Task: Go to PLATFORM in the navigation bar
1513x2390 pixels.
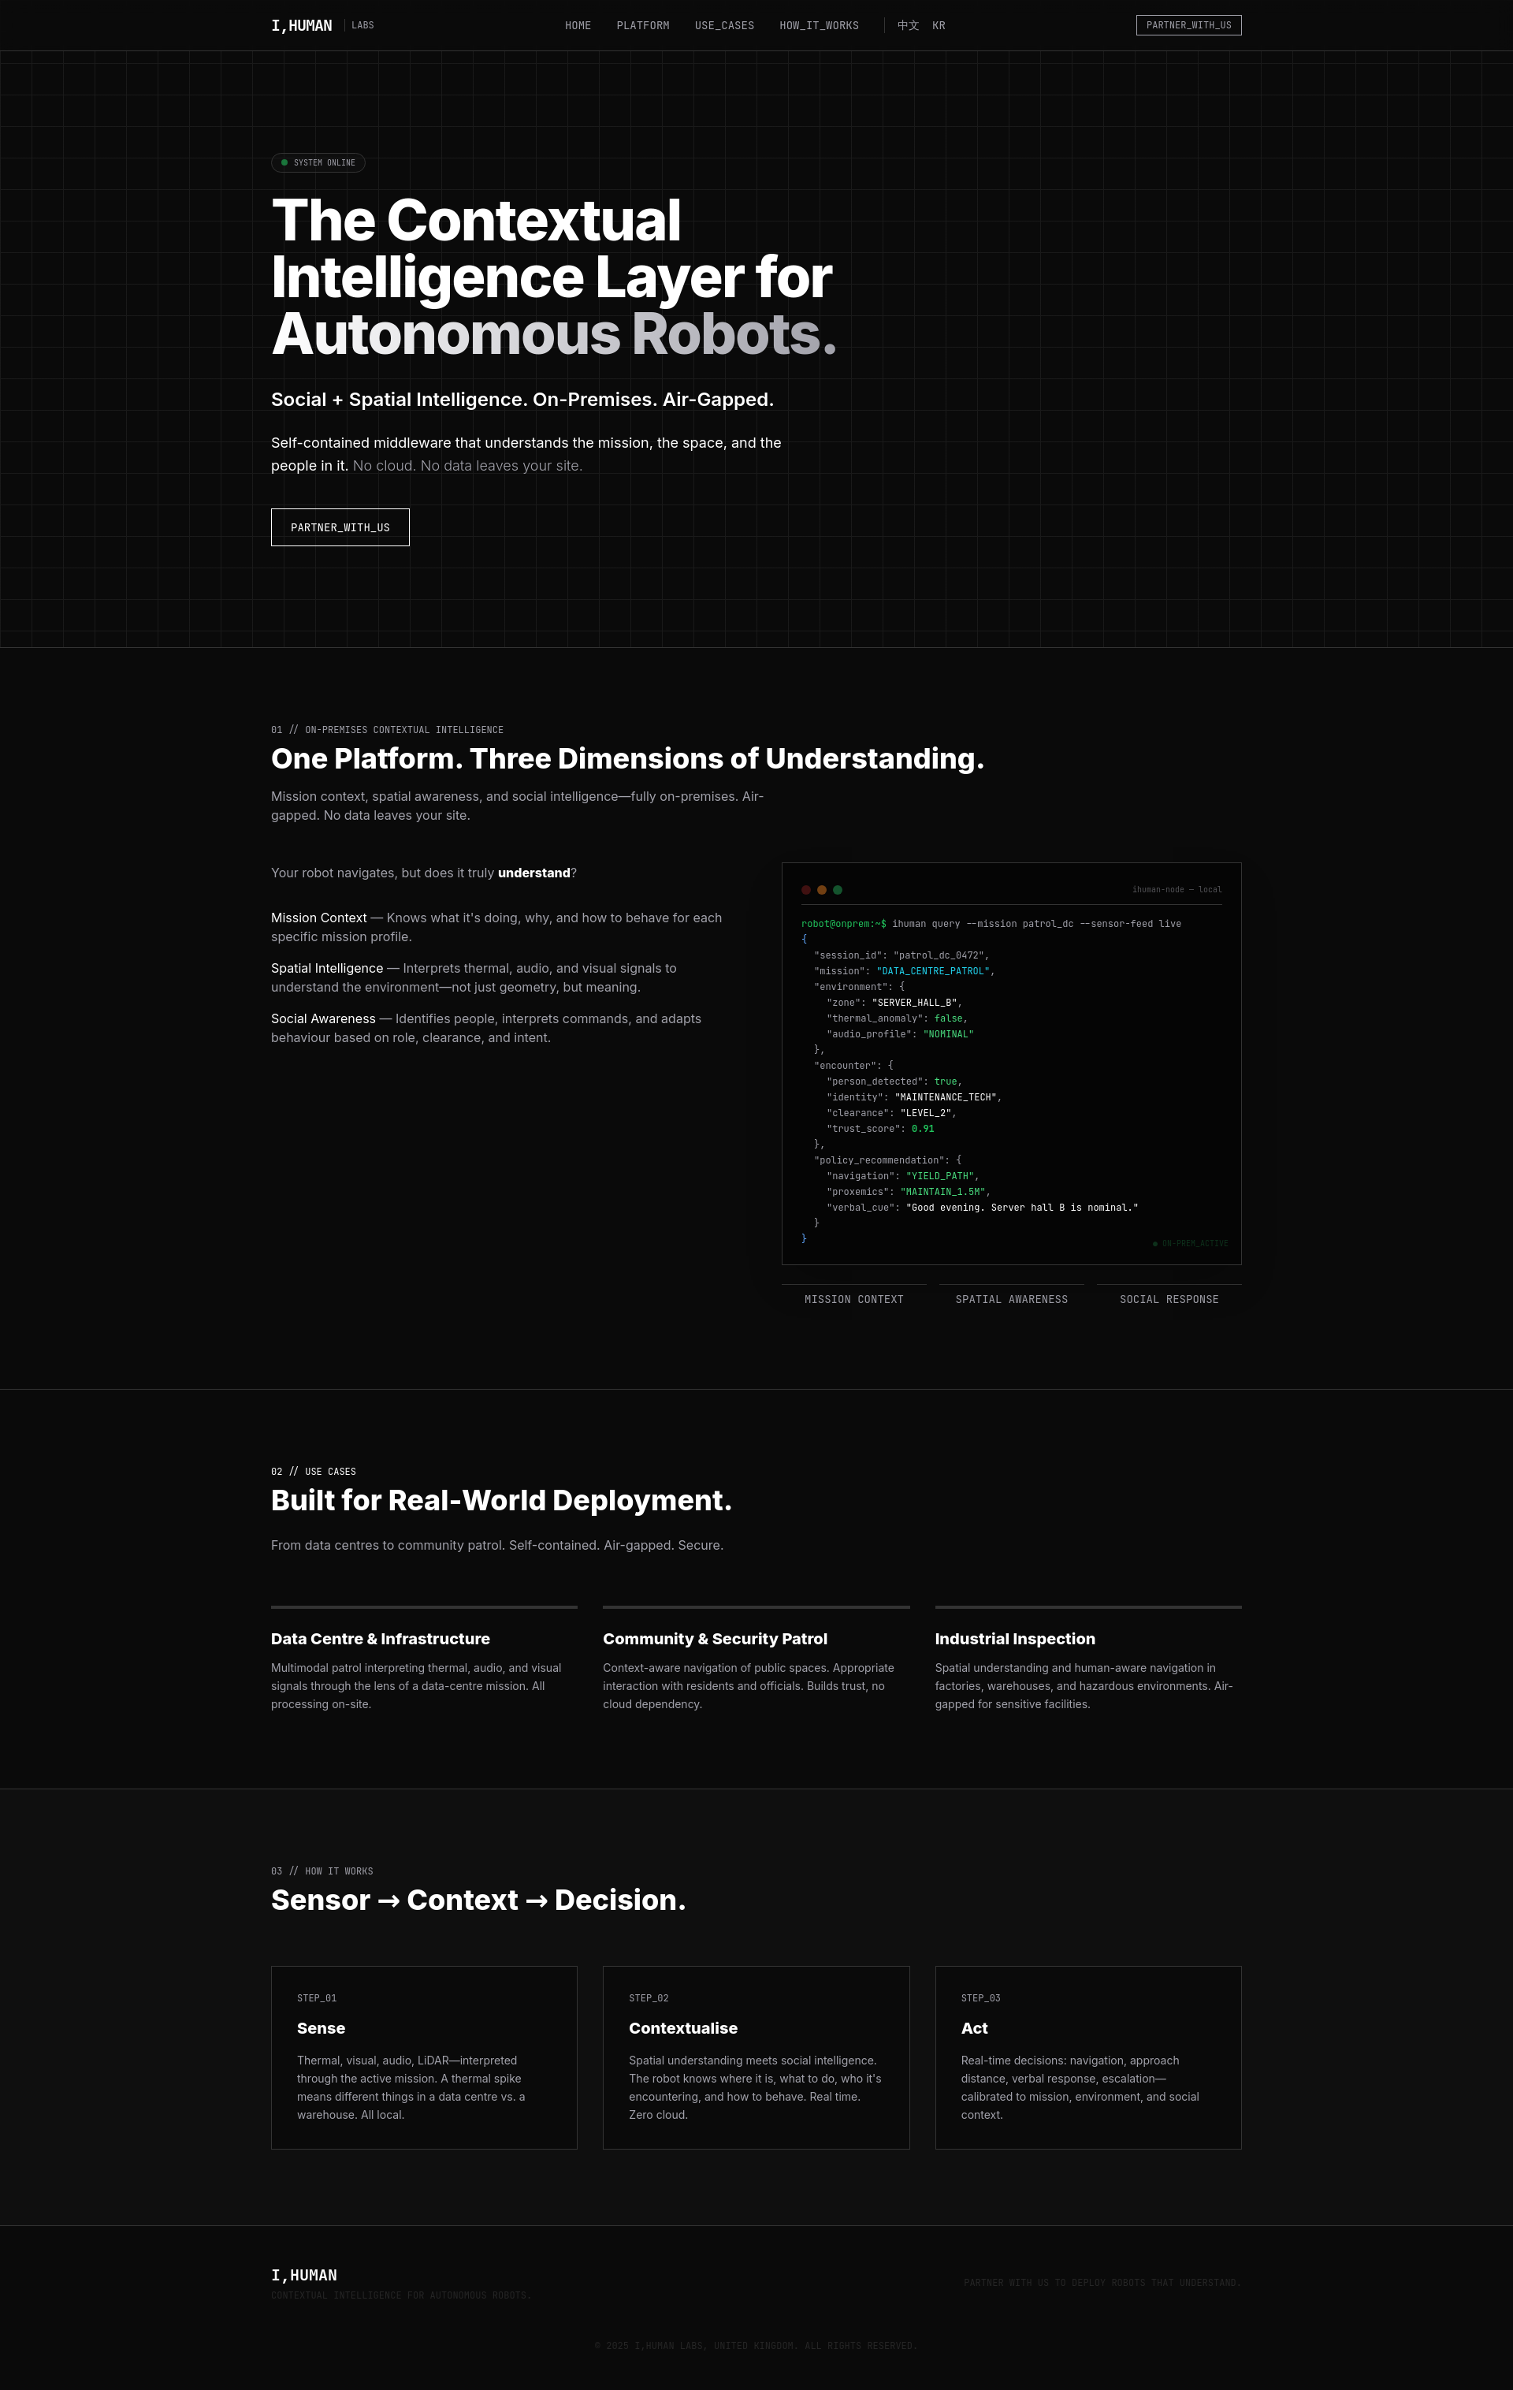Action: pos(643,26)
